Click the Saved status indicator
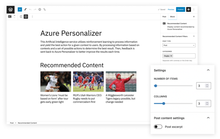 [x=161, y=10]
